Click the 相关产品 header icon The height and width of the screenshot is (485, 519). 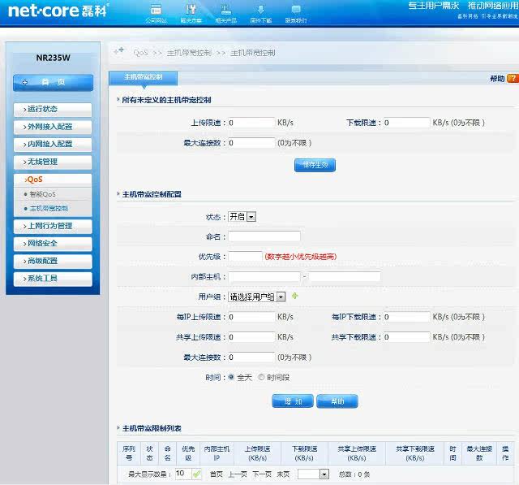click(x=225, y=11)
